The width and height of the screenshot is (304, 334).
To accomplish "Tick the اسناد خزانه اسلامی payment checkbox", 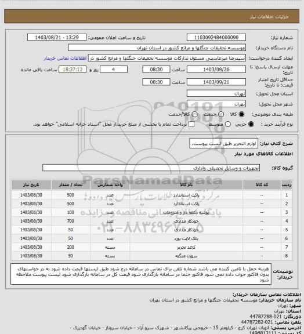I will (x=191, y=124).
